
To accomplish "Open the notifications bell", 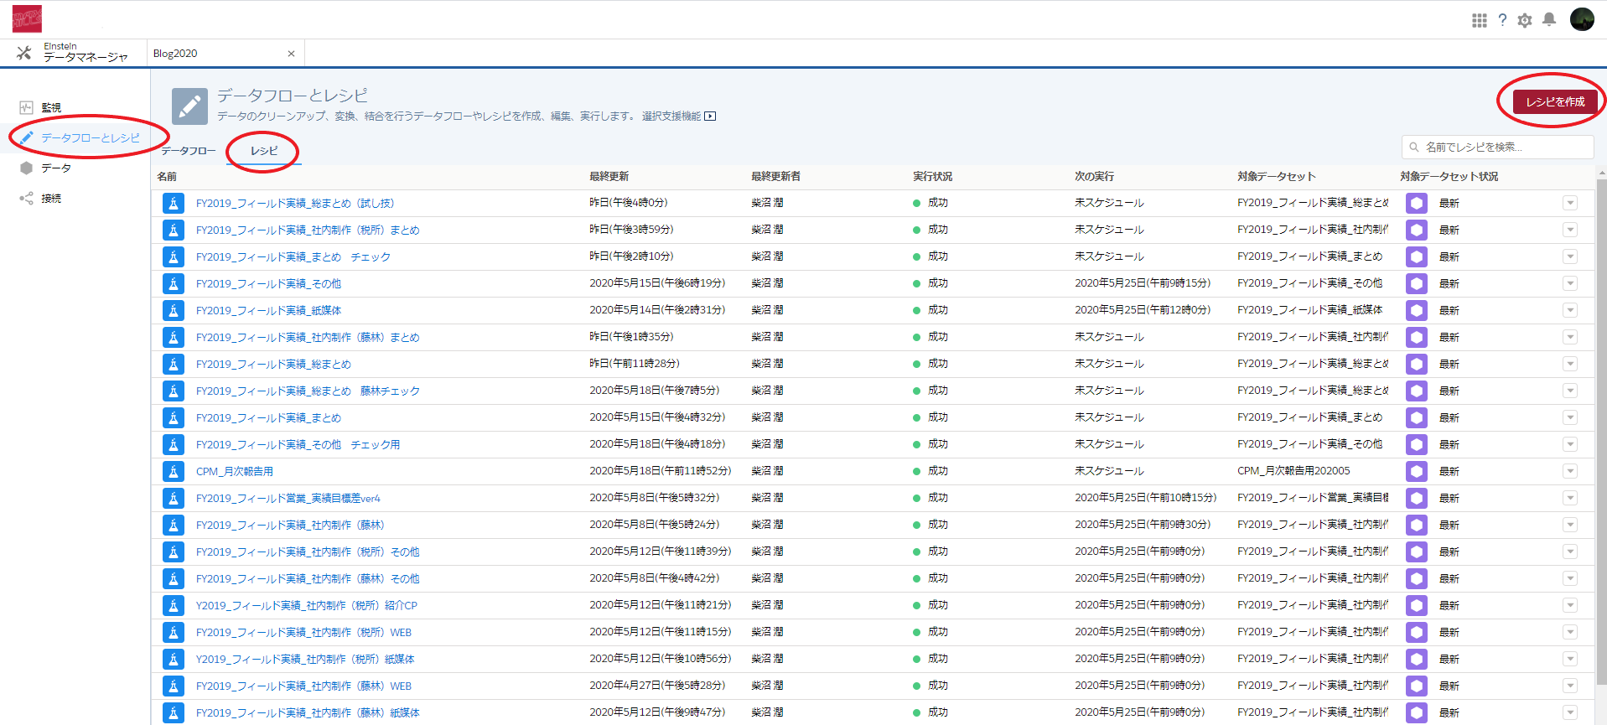I will pyautogui.click(x=1549, y=19).
